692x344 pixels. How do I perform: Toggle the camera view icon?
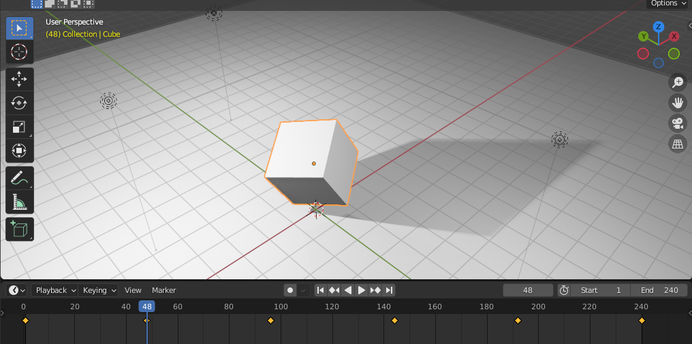(677, 123)
